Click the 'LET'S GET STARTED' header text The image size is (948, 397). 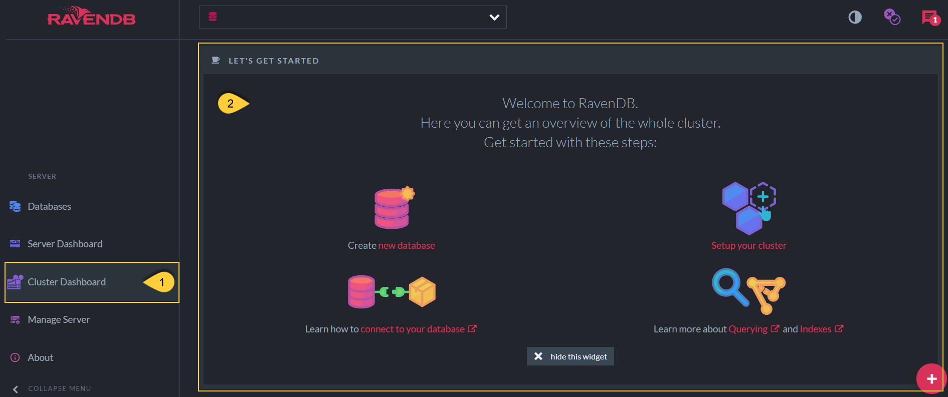pos(274,61)
